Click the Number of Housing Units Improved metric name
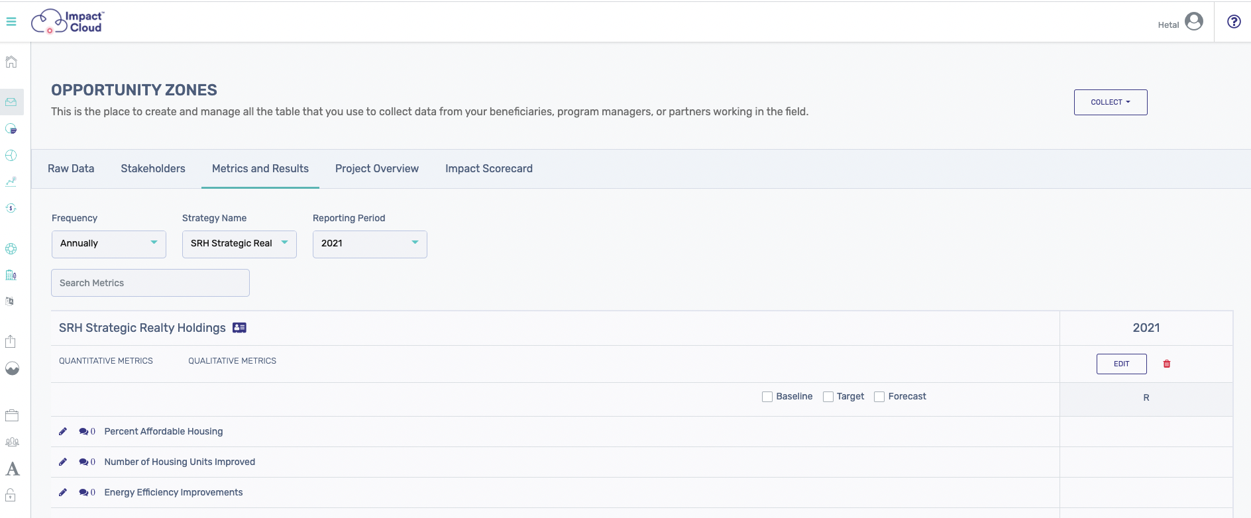The height and width of the screenshot is (518, 1251). pos(180,462)
